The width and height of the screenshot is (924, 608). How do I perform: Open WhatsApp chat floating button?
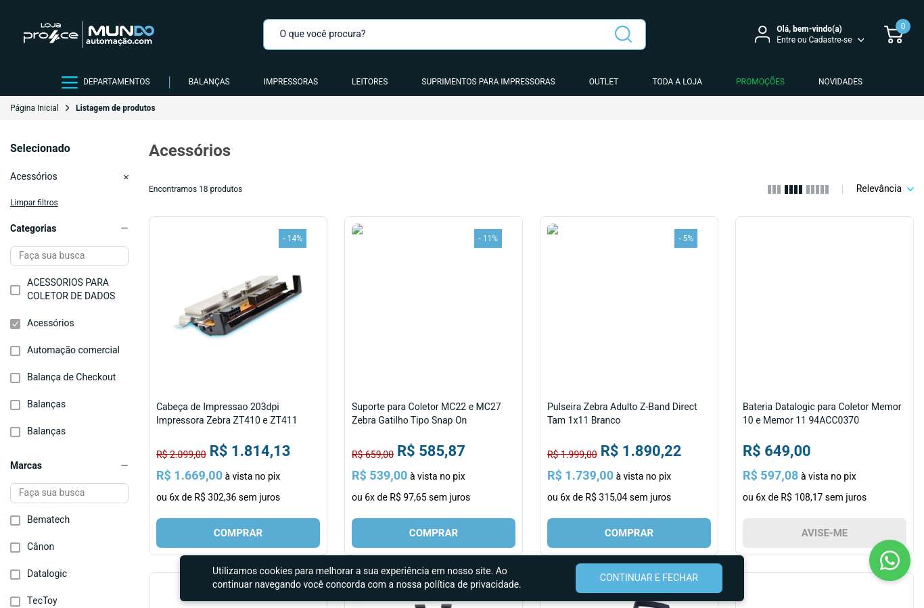890,560
